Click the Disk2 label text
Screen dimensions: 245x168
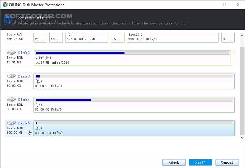(24, 53)
